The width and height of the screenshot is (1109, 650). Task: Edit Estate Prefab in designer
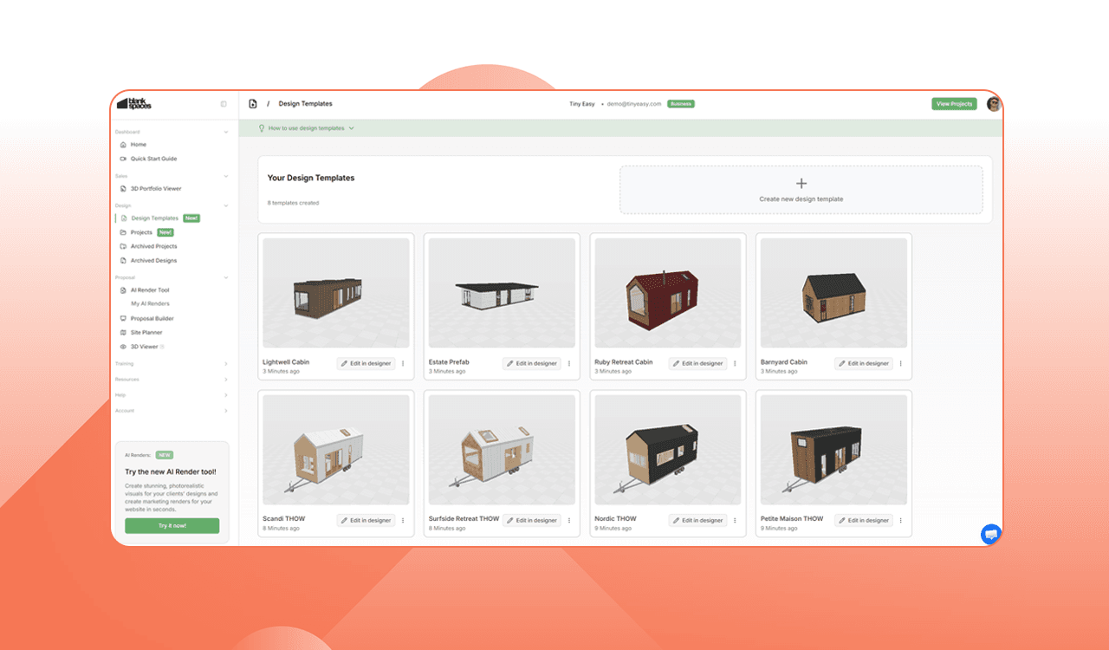532,363
